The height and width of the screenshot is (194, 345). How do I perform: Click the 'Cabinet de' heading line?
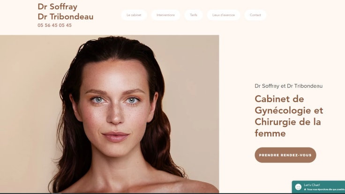(279, 99)
